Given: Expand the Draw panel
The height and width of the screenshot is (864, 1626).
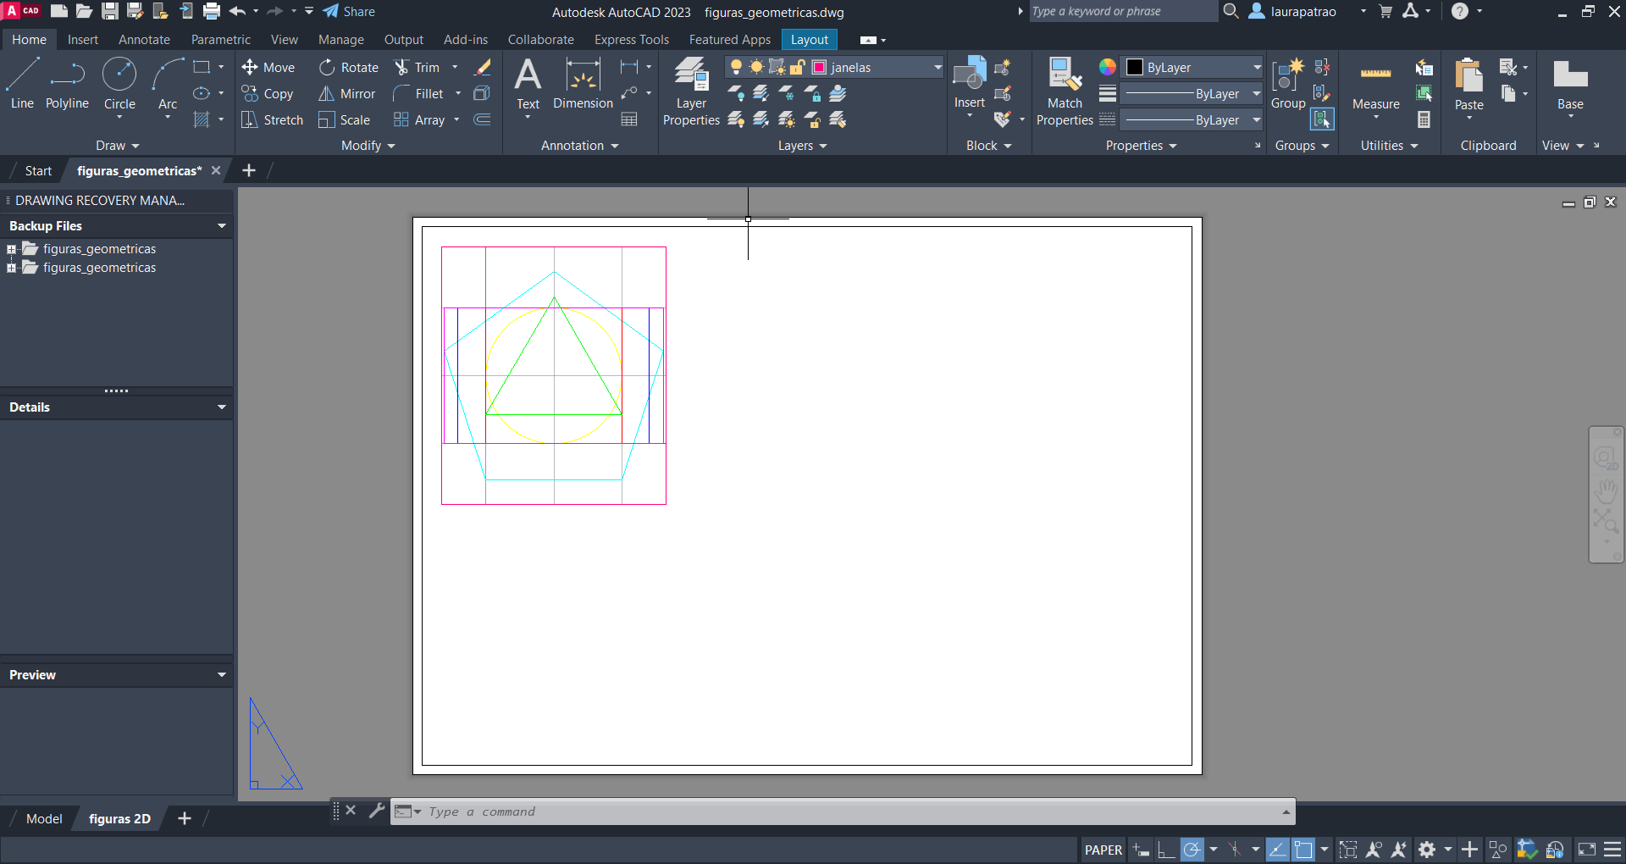Looking at the screenshot, I should click(117, 146).
